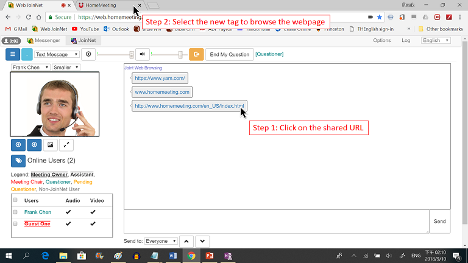Open the Text Message dropdown

(x=57, y=54)
